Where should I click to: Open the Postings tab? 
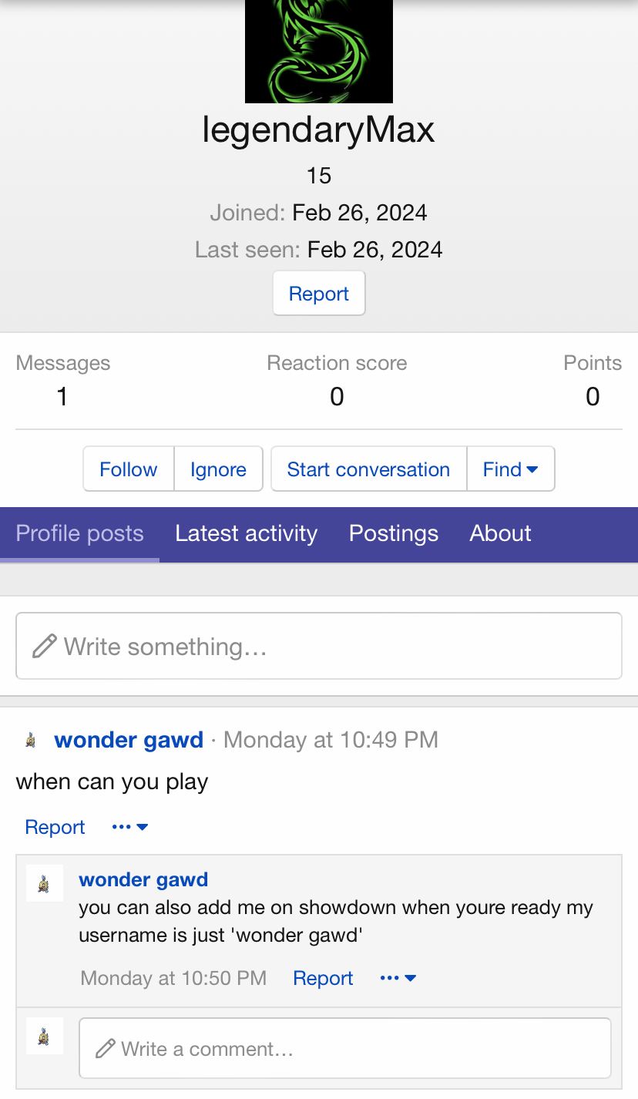(x=393, y=533)
